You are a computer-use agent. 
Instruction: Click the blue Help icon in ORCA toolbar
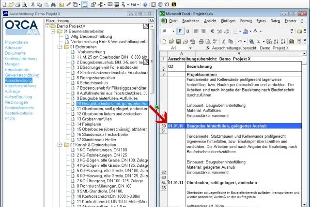point(145,4)
